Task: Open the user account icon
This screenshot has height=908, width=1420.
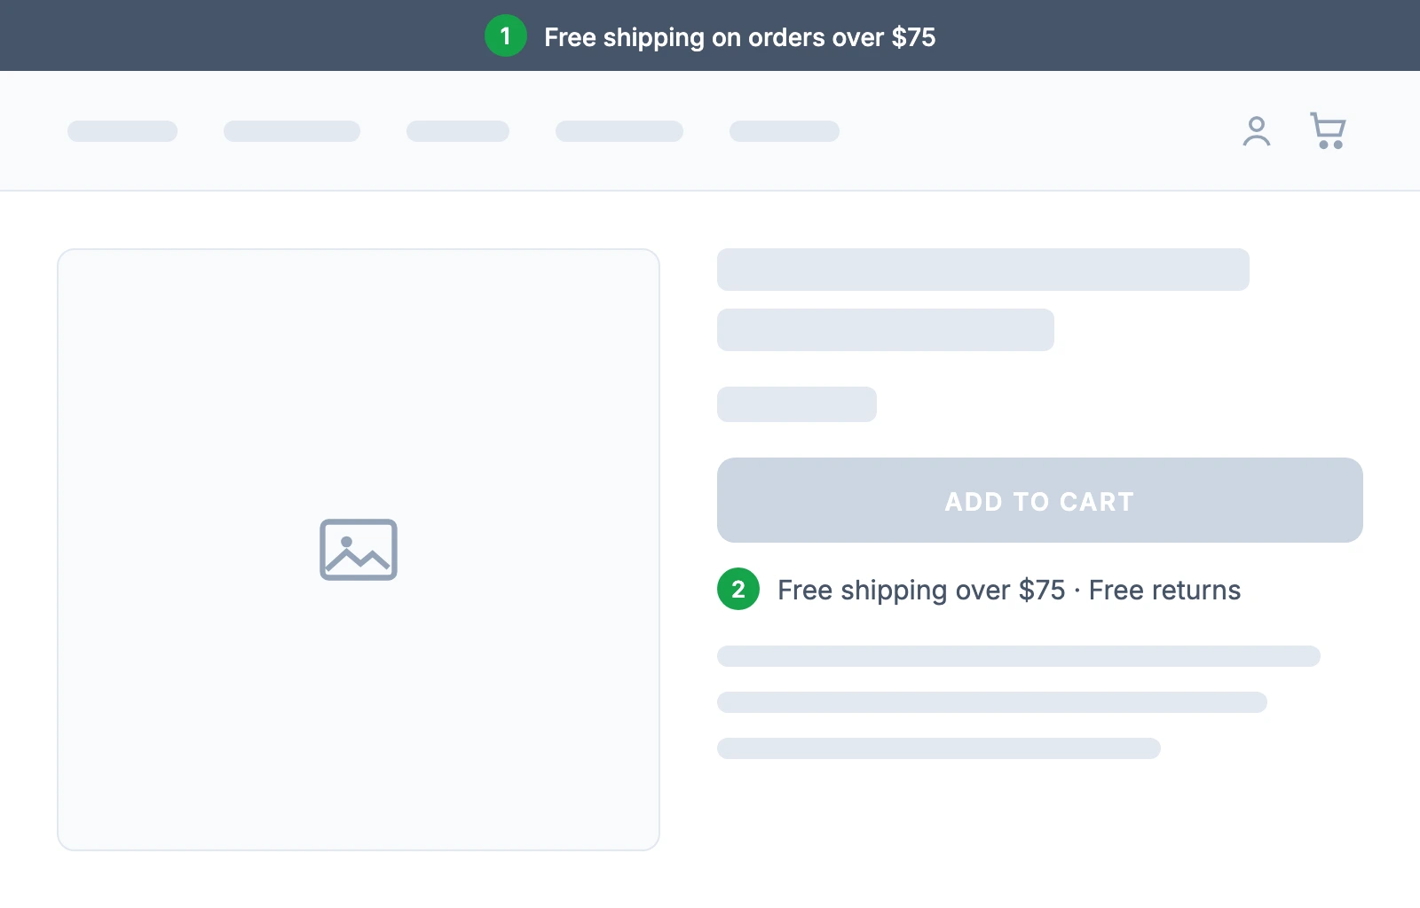Action: pyautogui.click(x=1256, y=131)
